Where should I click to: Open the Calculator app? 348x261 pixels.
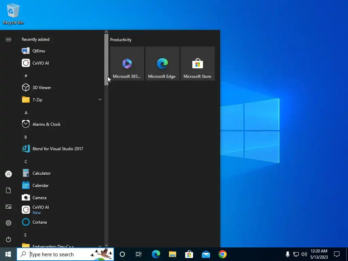tap(62, 173)
